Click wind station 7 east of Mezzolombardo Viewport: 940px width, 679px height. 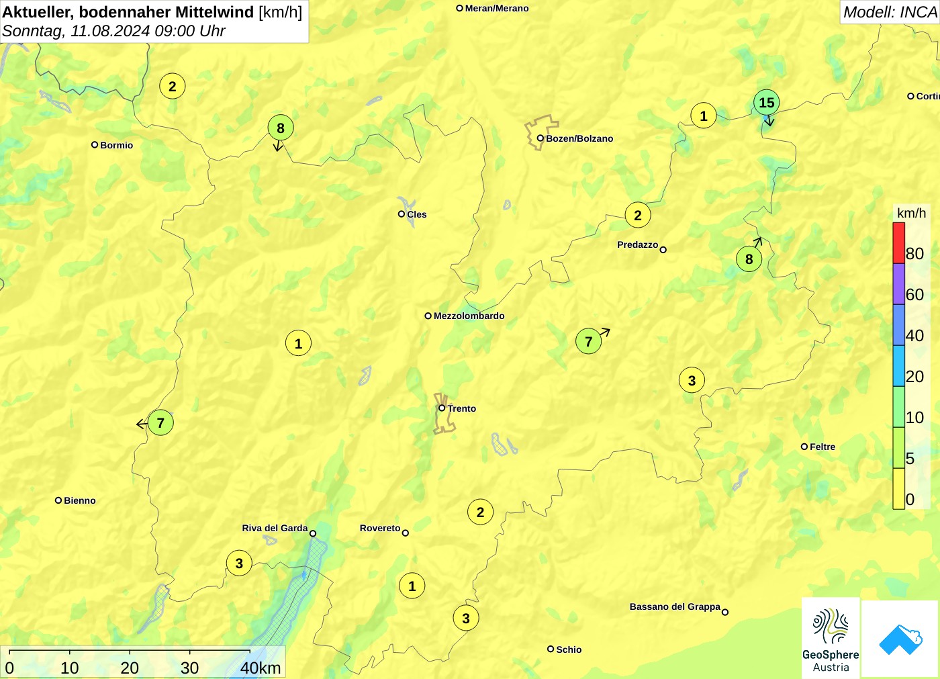[x=589, y=341]
